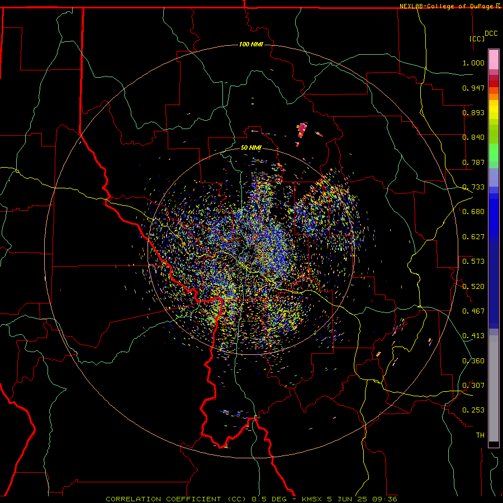Click the 100 NMI range ring label
Screen dimensions: 503x503
(251, 44)
